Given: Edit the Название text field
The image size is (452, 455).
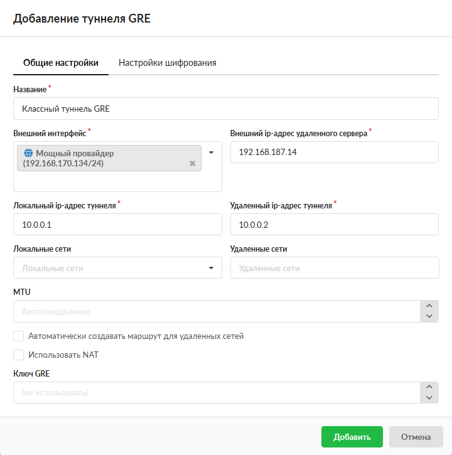Looking at the screenshot, I should pos(226,109).
